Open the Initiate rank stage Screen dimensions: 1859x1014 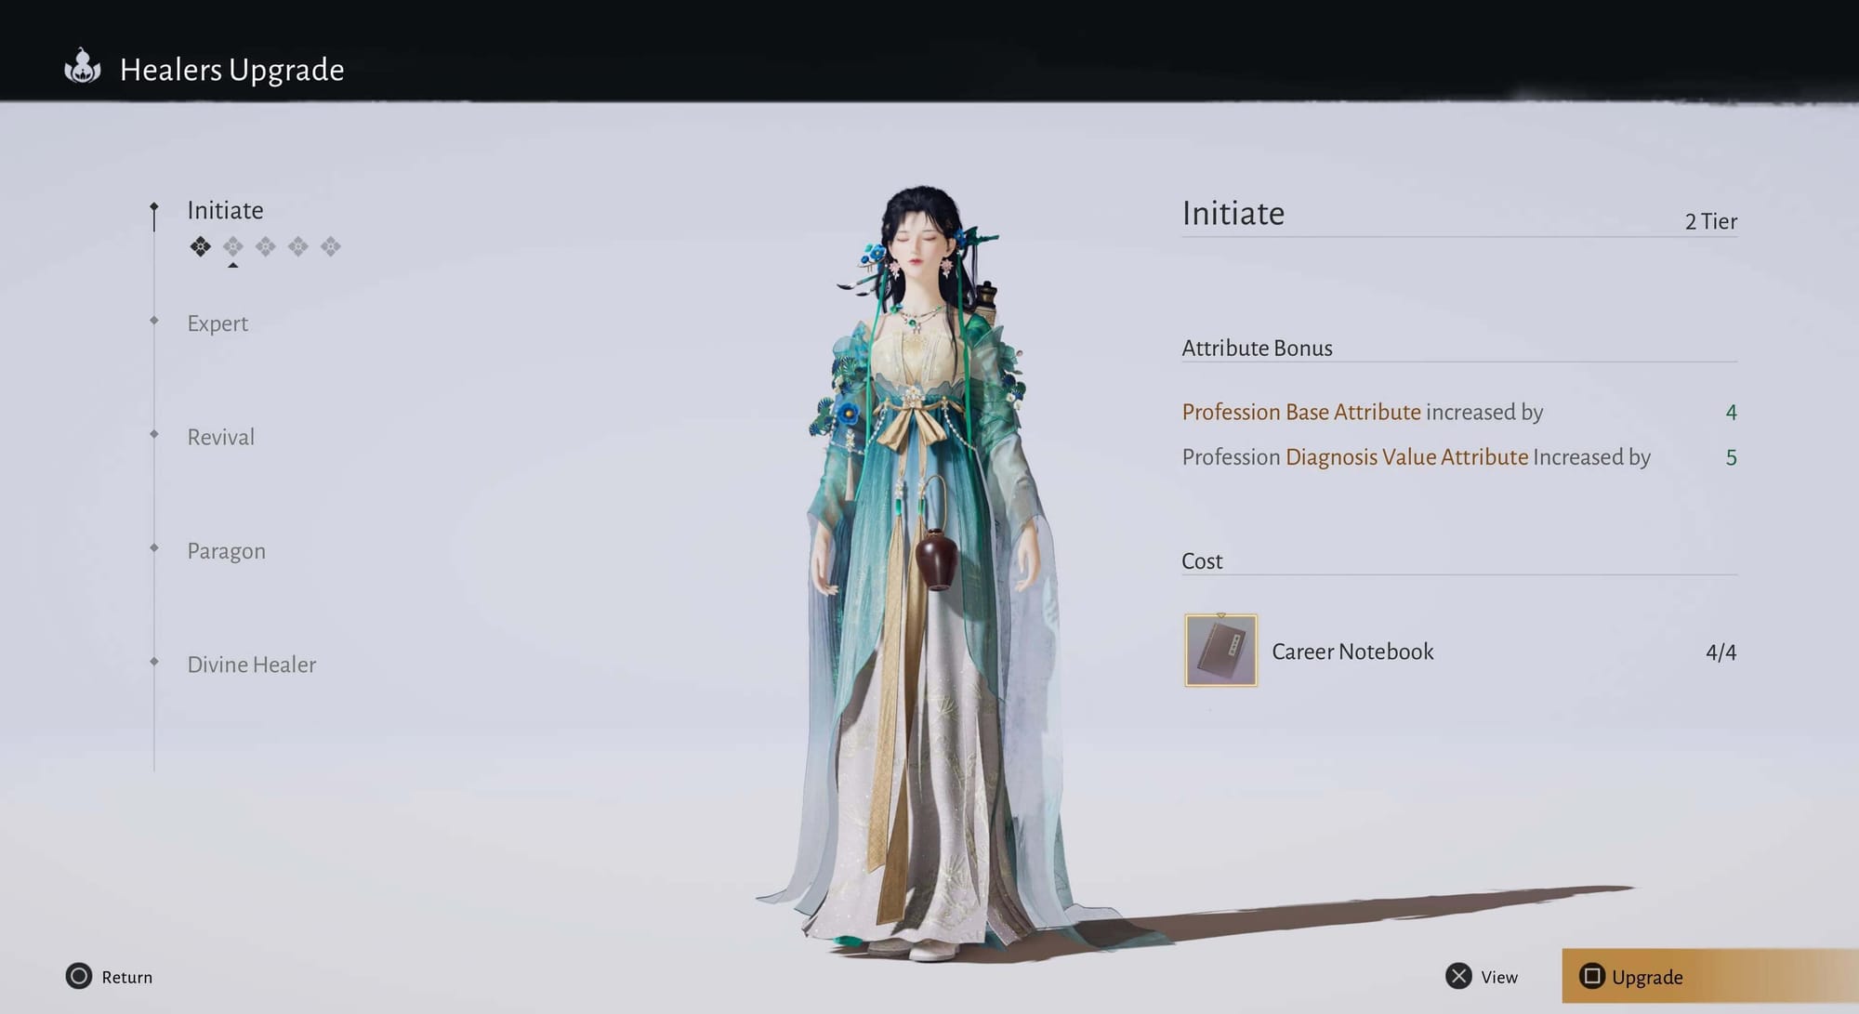tap(225, 210)
